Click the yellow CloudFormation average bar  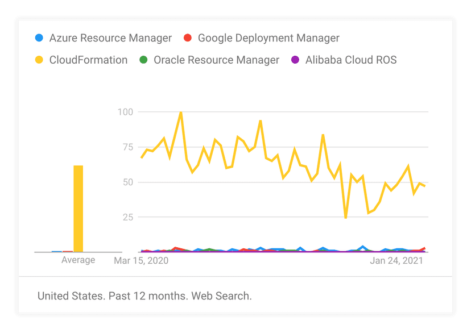[78, 209]
